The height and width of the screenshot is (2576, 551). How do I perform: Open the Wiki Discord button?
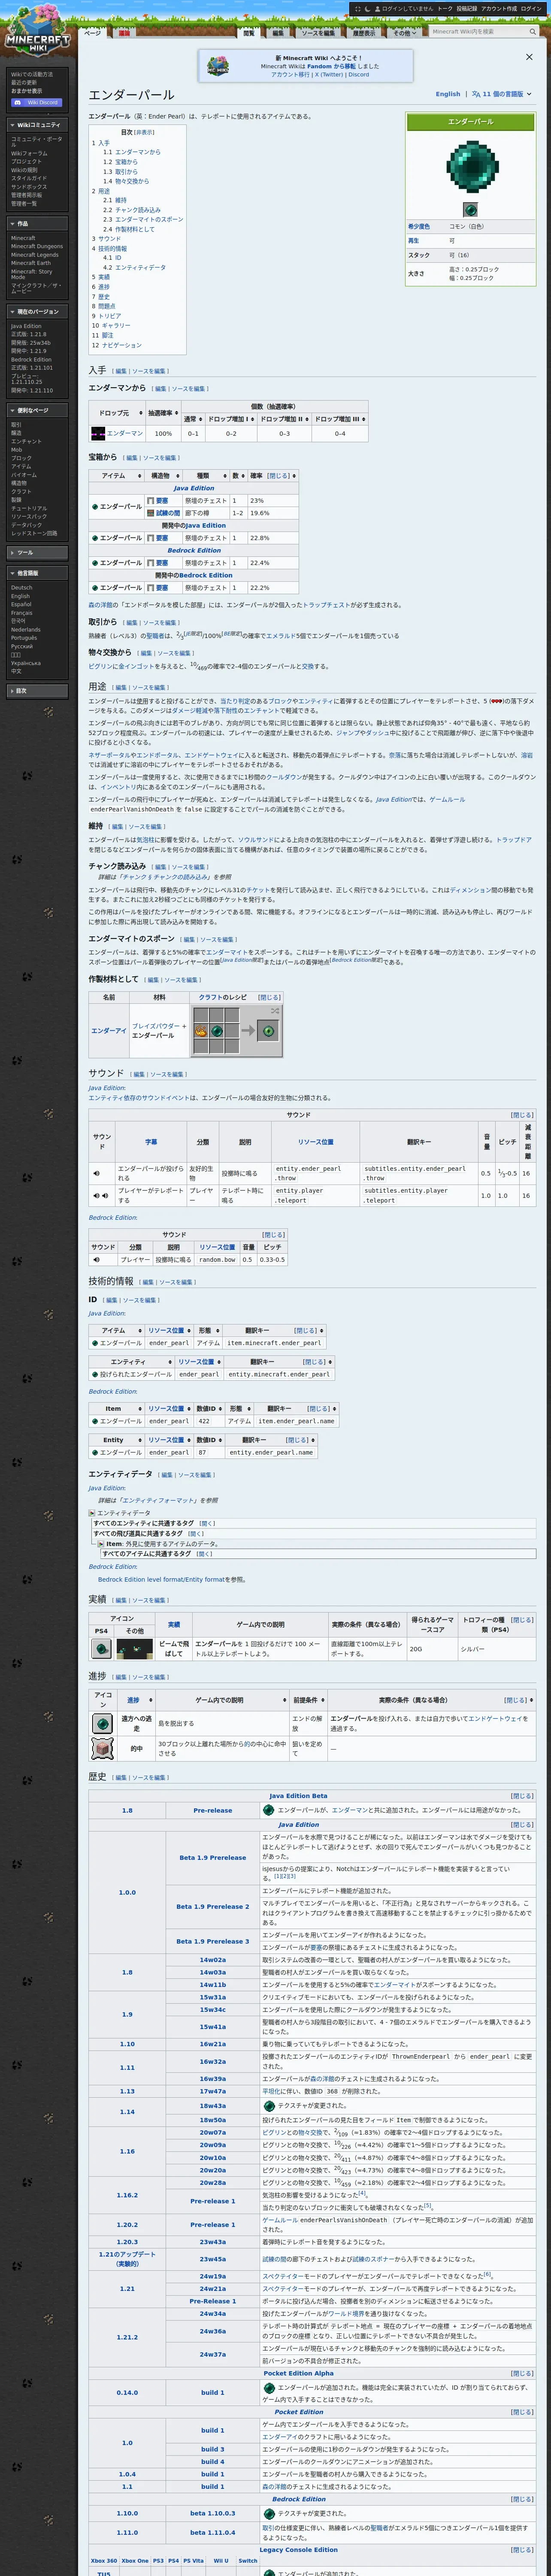(37, 102)
